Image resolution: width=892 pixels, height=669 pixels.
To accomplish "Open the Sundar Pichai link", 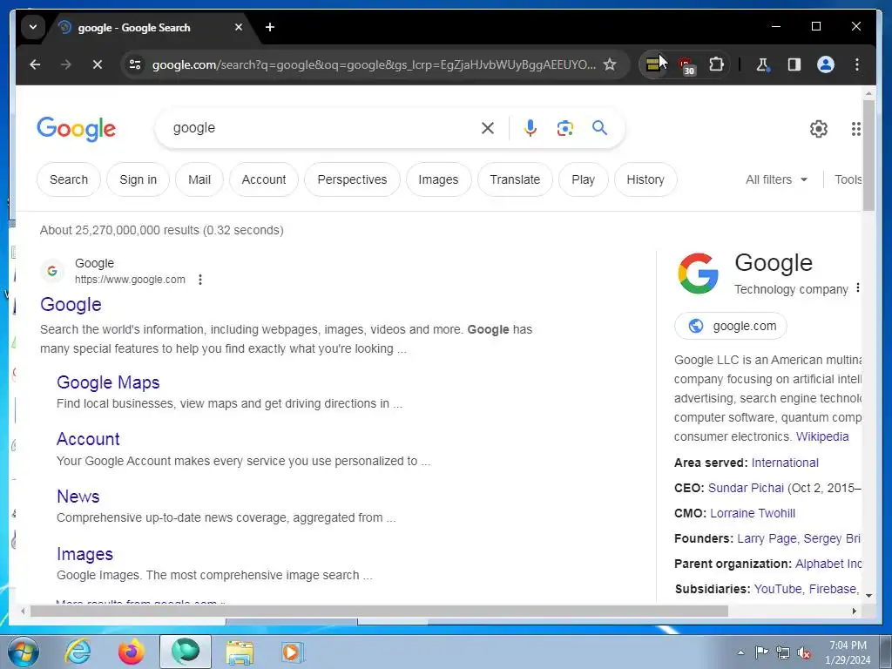I will tap(746, 488).
